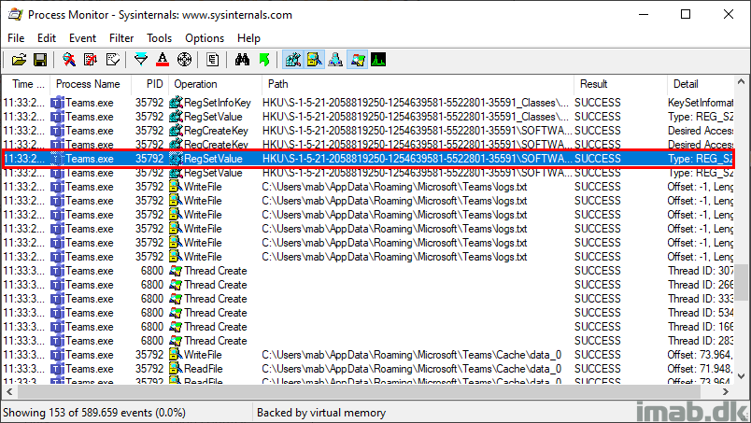Click the horizontal scrollbar thumb
The image size is (751, 423).
pyautogui.click(x=359, y=392)
